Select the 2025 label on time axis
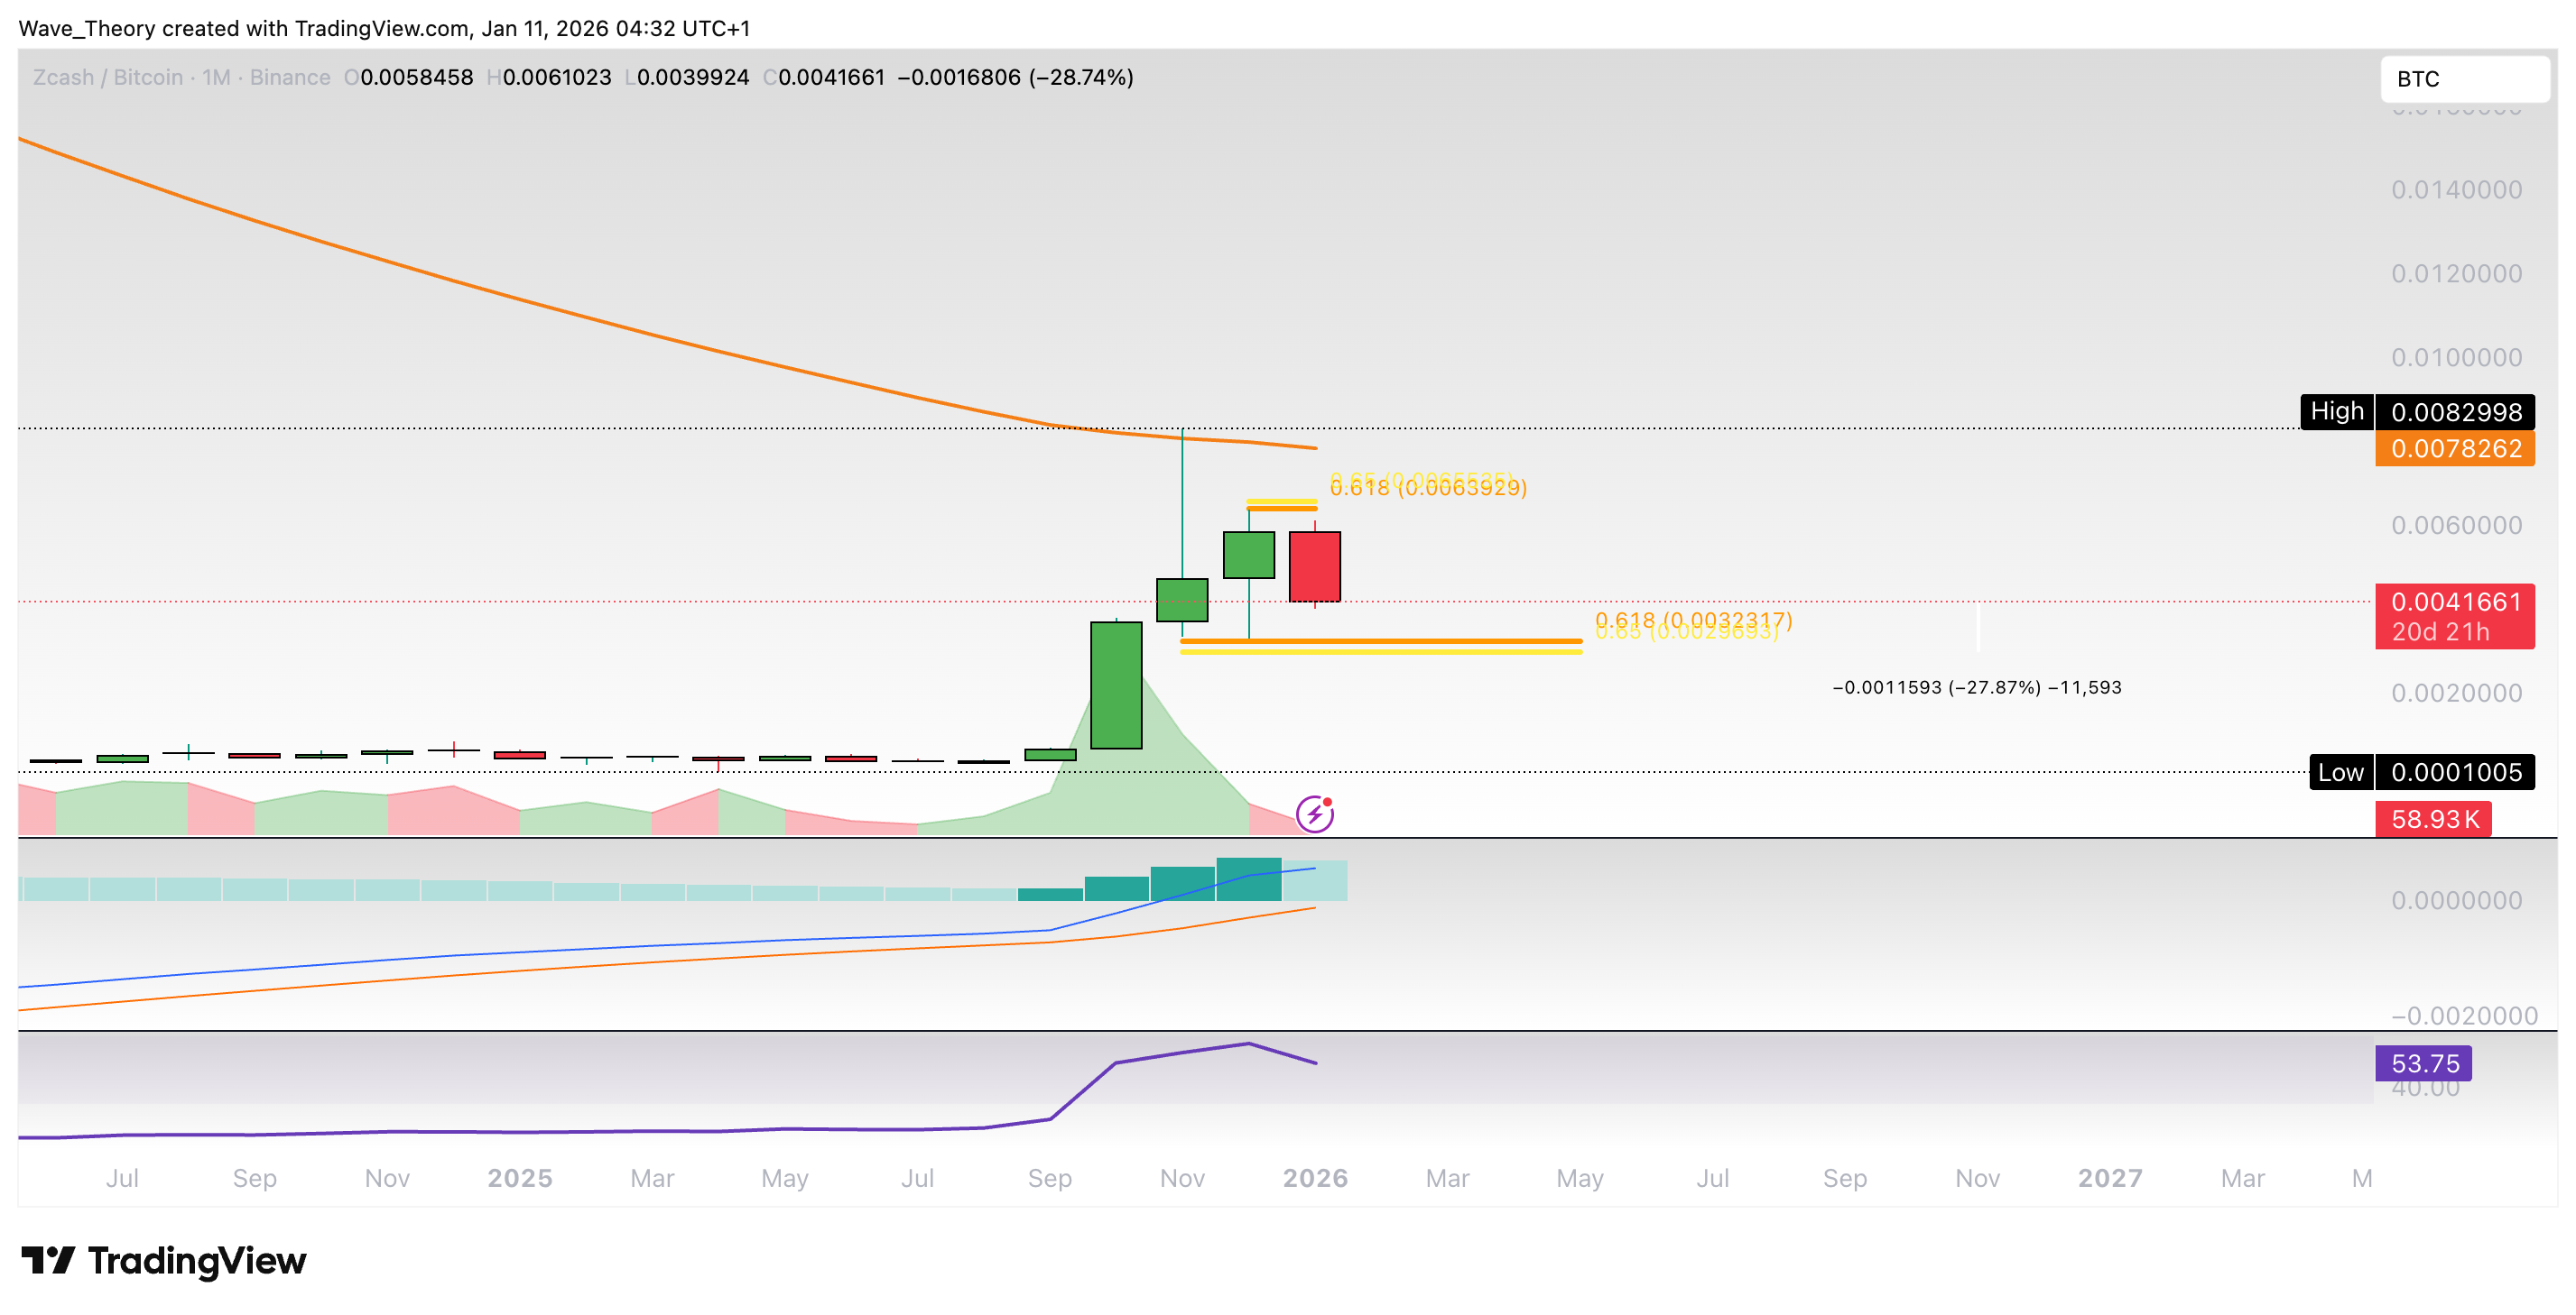This screenshot has width=2576, height=1315. click(520, 1178)
